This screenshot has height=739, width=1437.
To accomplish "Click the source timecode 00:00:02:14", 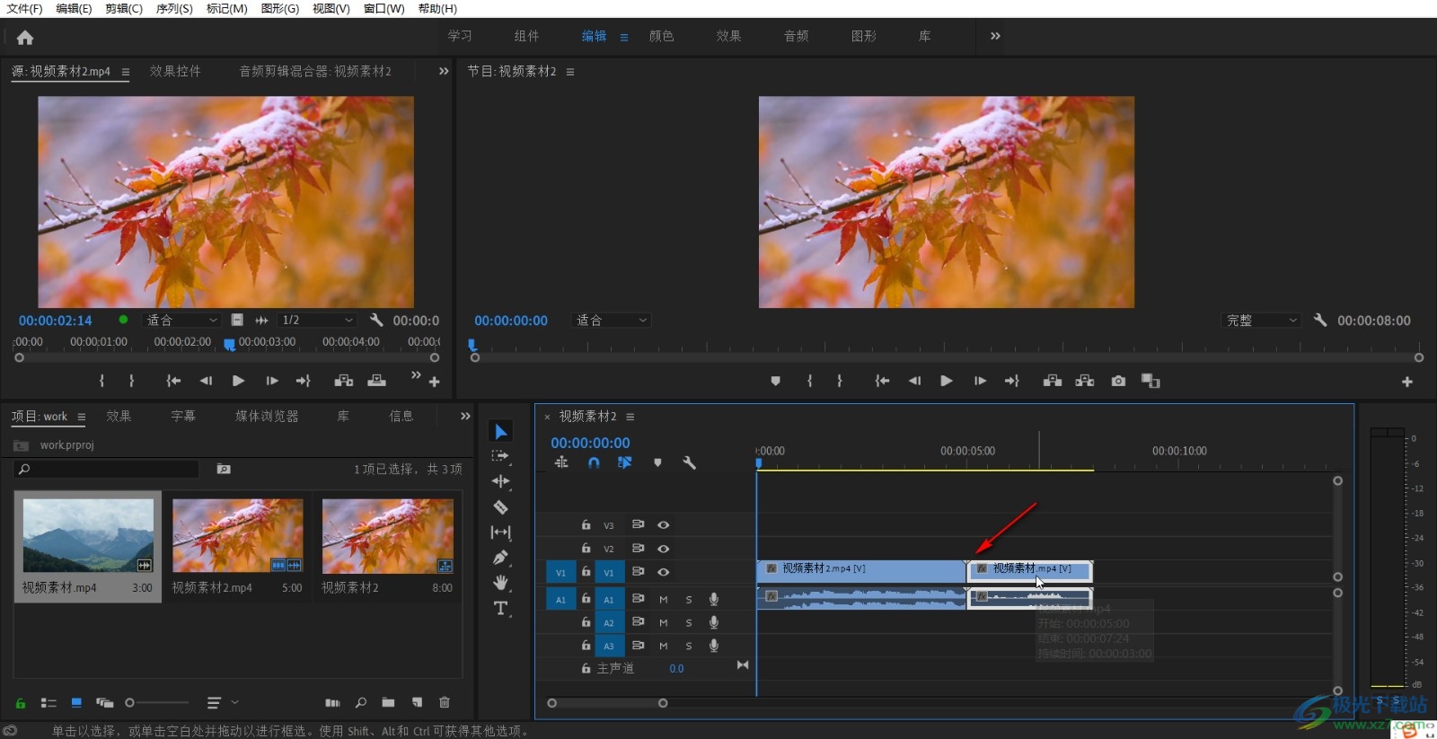I will click(x=56, y=321).
